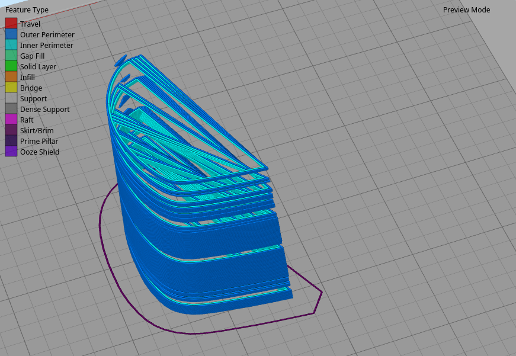
Task: Click the green Solid Layer swatch
Action: 11,66
